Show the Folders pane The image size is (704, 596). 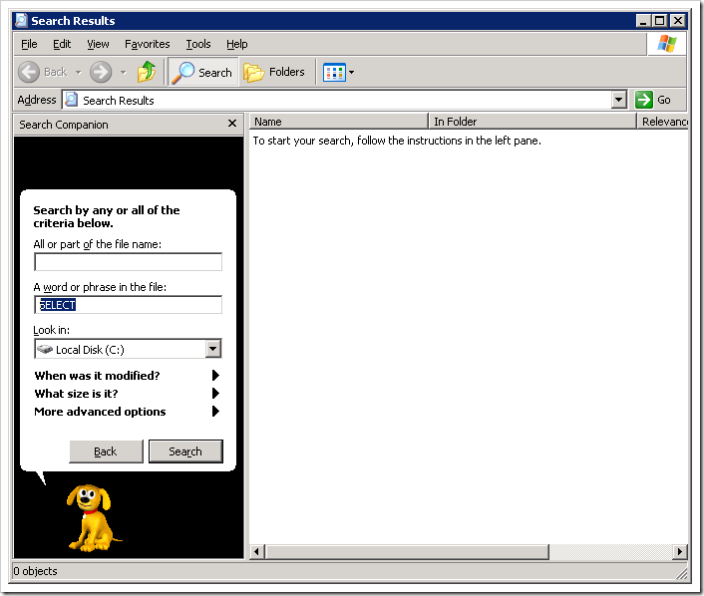[x=274, y=72]
